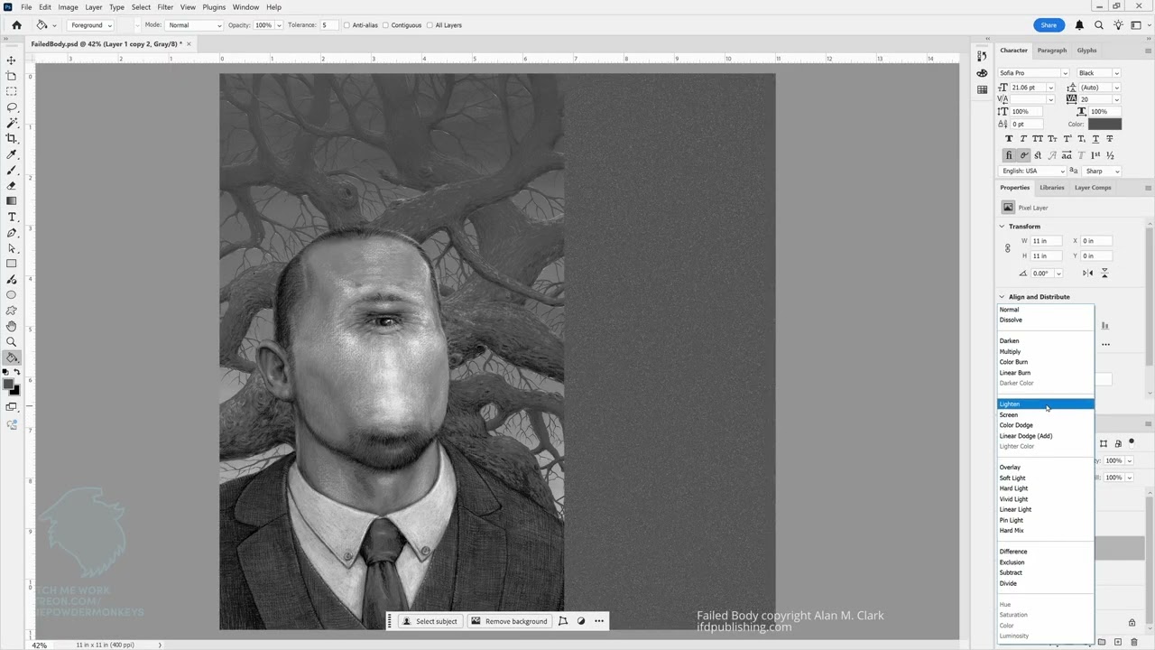Open the notifications bell
1155x650 pixels.
pos(1079,25)
